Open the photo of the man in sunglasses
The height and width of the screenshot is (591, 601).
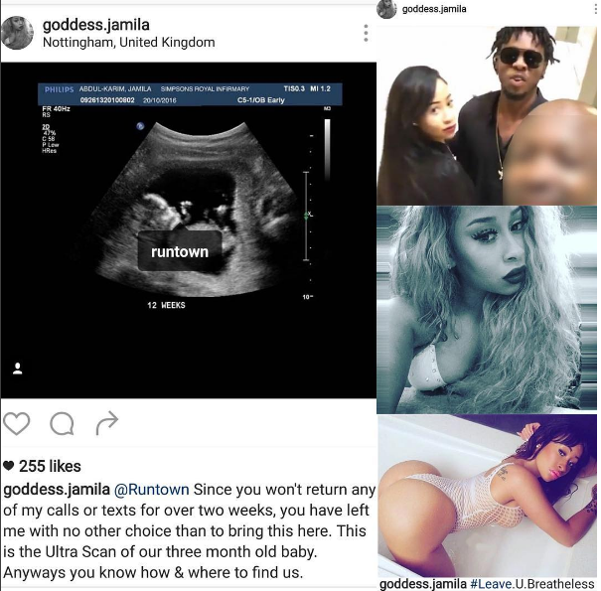[487, 116]
